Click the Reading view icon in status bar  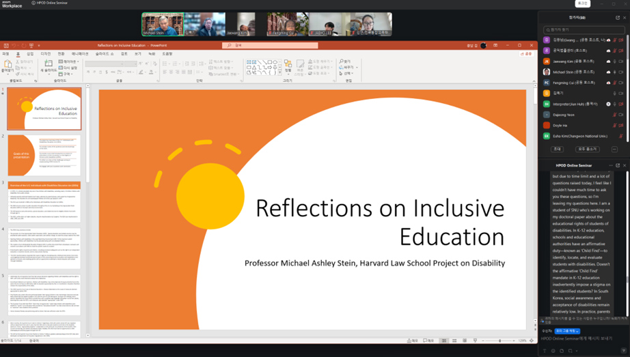[465, 341]
